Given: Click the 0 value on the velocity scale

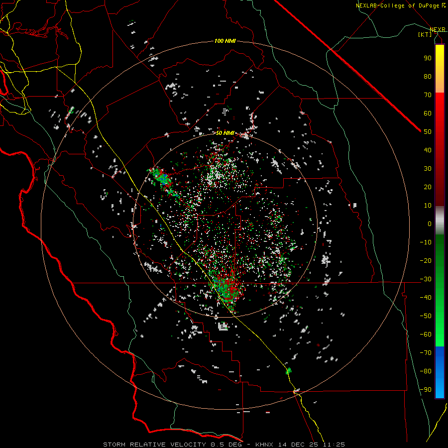Looking at the screenshot, I should coord(430,224).
